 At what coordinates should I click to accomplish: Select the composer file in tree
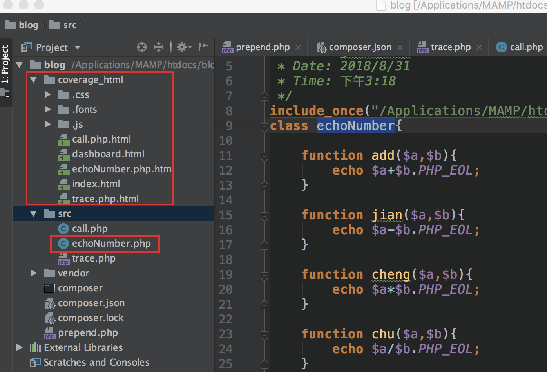click(x=80, y=288)
